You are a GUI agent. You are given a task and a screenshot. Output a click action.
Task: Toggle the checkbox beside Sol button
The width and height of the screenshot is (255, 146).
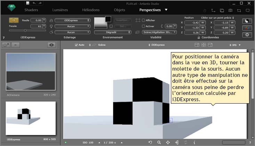pos(111,26)
